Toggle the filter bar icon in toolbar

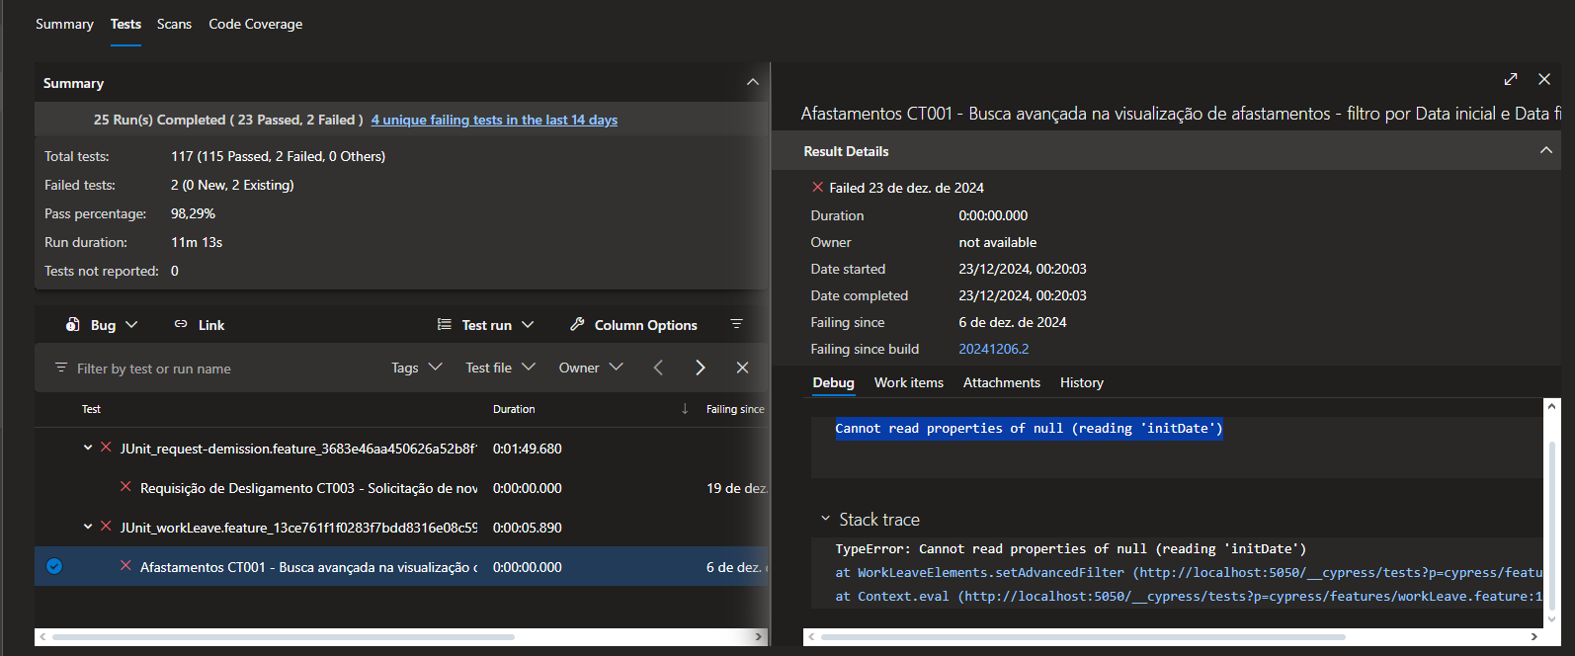point(736,324)
